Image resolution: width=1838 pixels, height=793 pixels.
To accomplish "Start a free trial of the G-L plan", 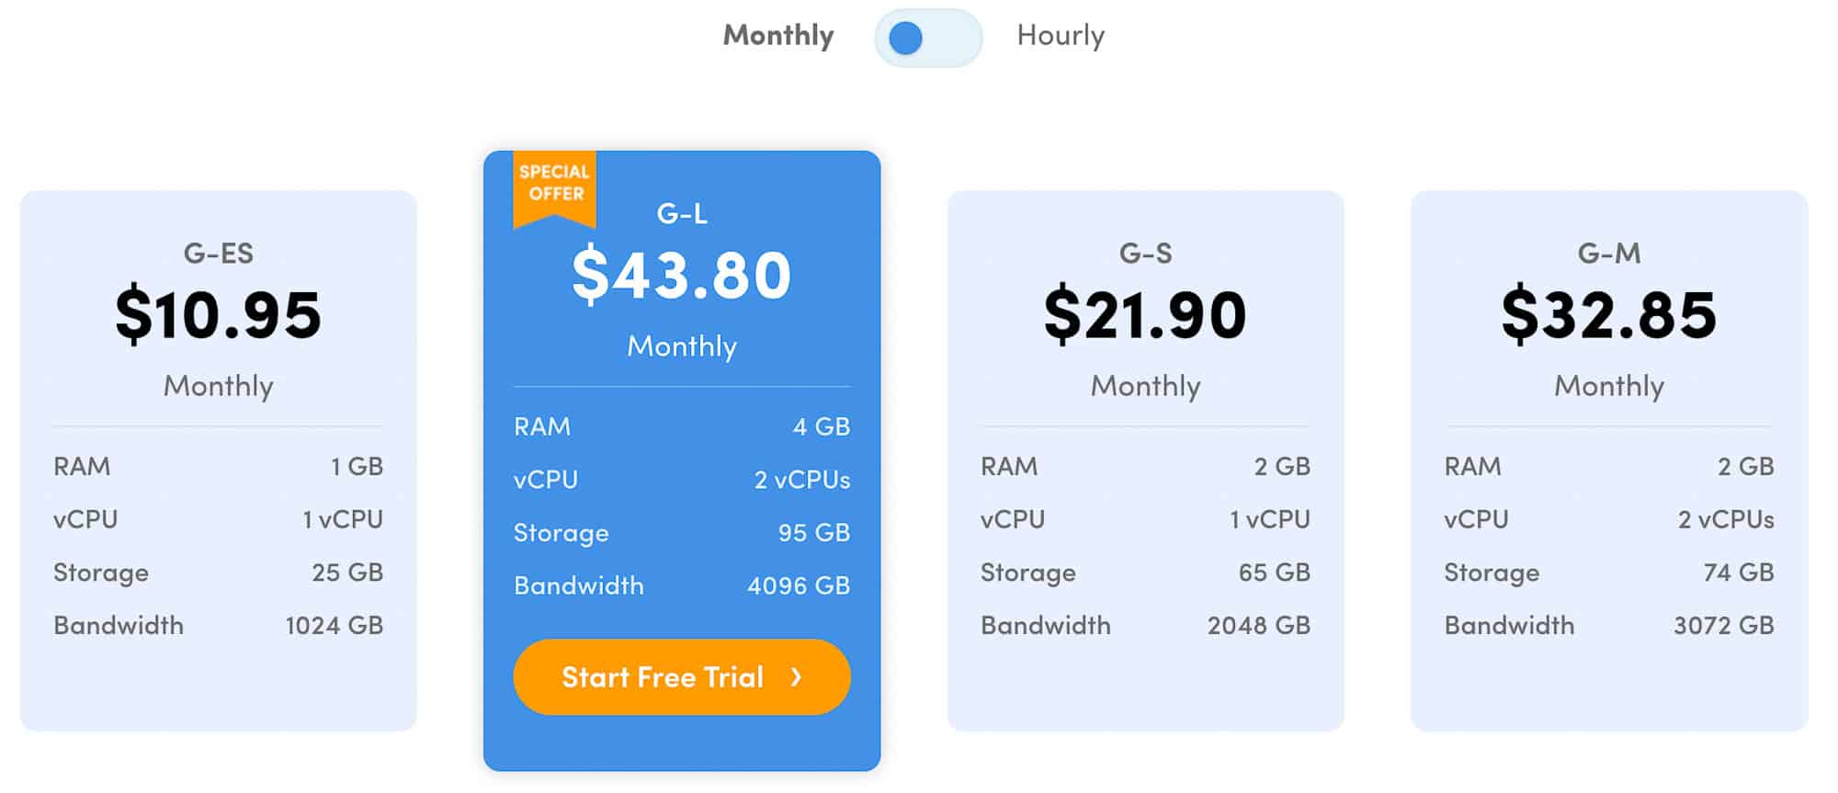I will point(681,677).
